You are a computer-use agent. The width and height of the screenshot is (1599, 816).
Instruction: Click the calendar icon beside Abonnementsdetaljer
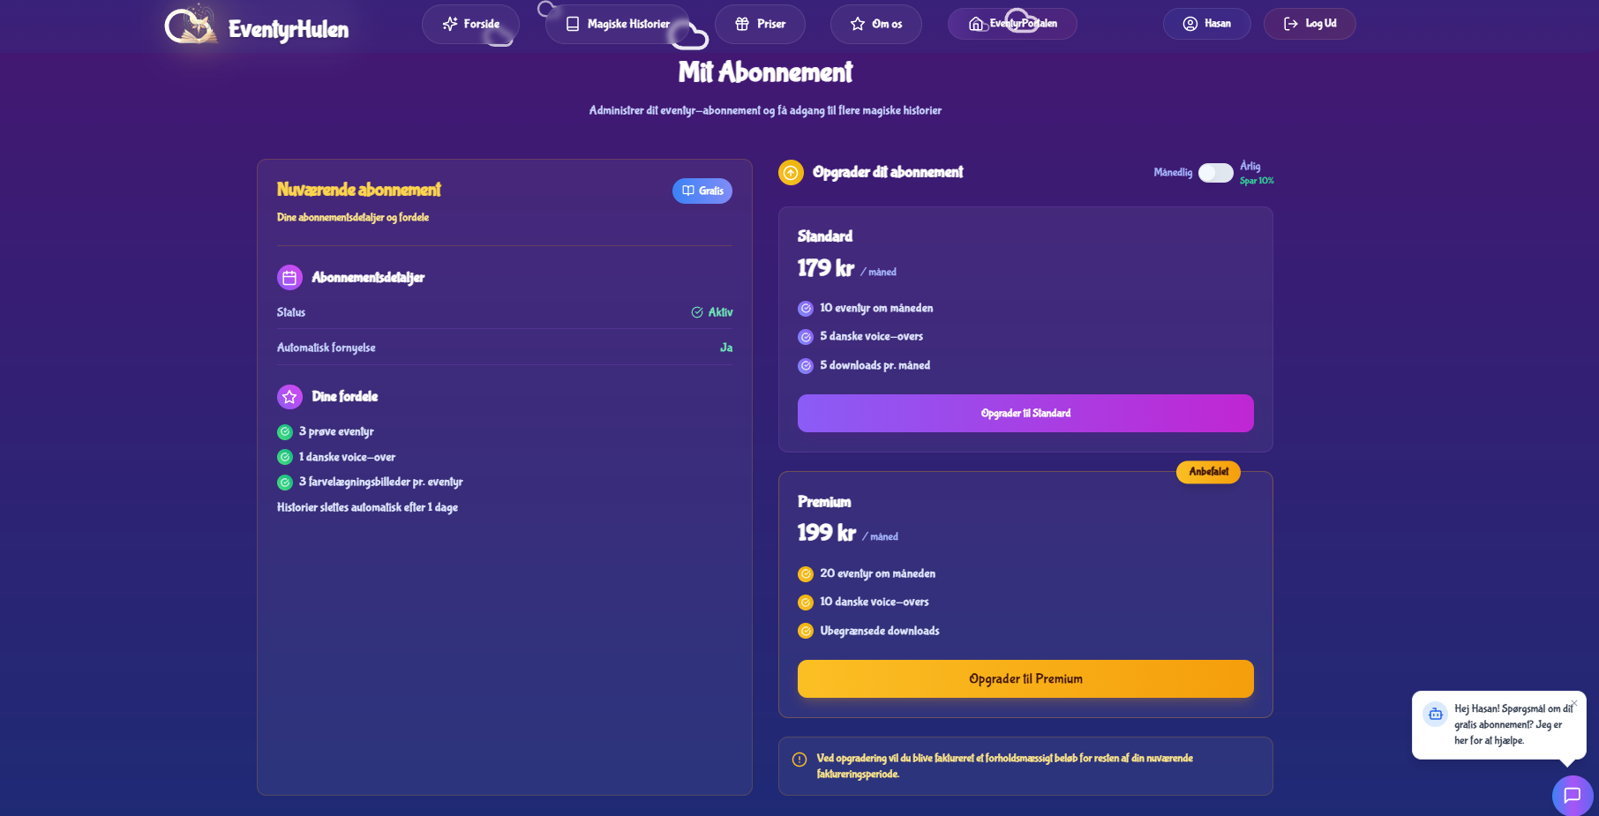(x=289, y=278)
